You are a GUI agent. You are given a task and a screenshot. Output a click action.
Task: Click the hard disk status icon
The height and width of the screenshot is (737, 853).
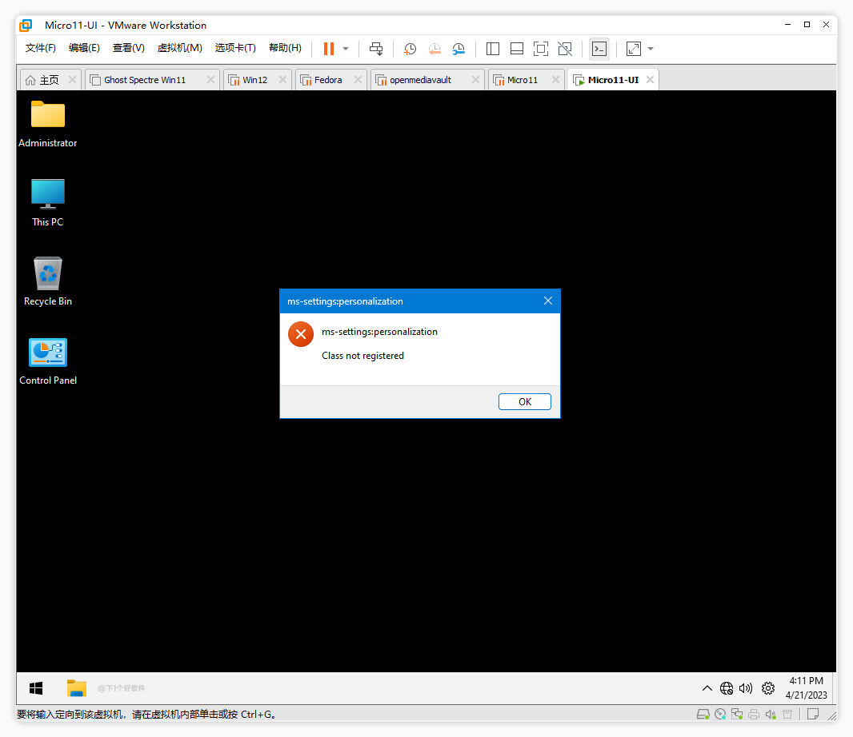point(703,714)
